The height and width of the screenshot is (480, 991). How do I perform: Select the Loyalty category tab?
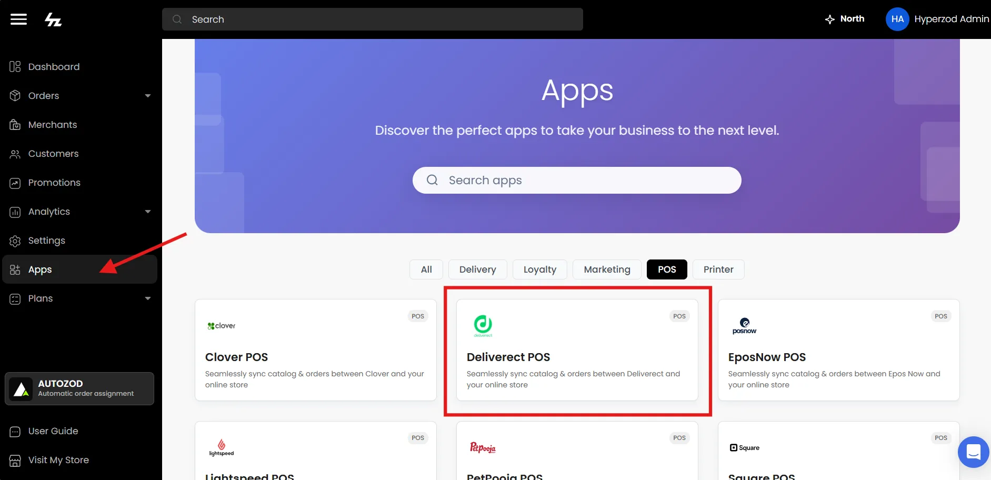540,269
